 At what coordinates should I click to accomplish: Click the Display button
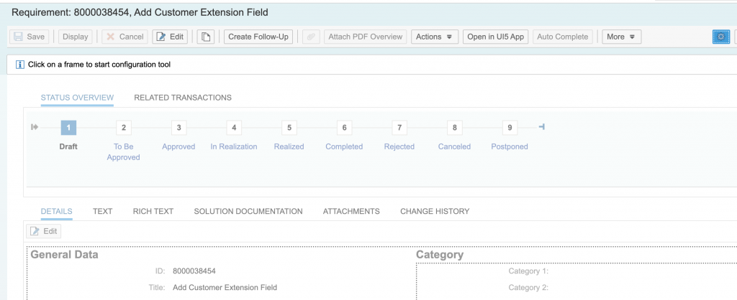click(75, 37)
